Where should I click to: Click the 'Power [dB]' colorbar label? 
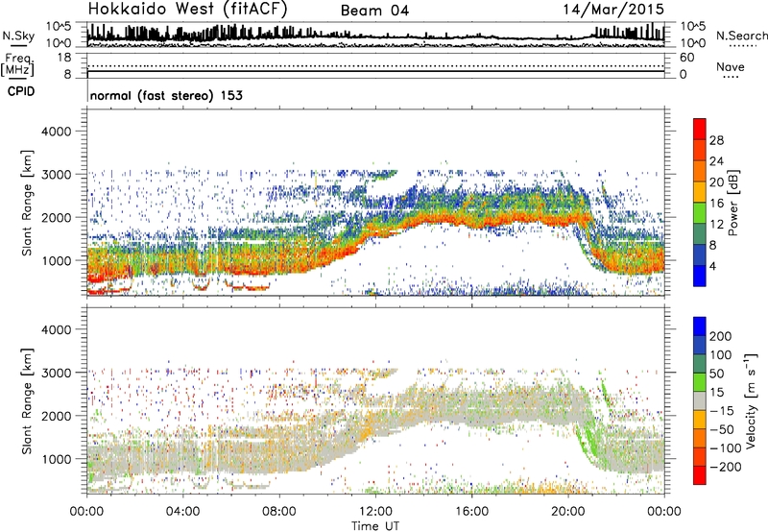click(733, 203)
